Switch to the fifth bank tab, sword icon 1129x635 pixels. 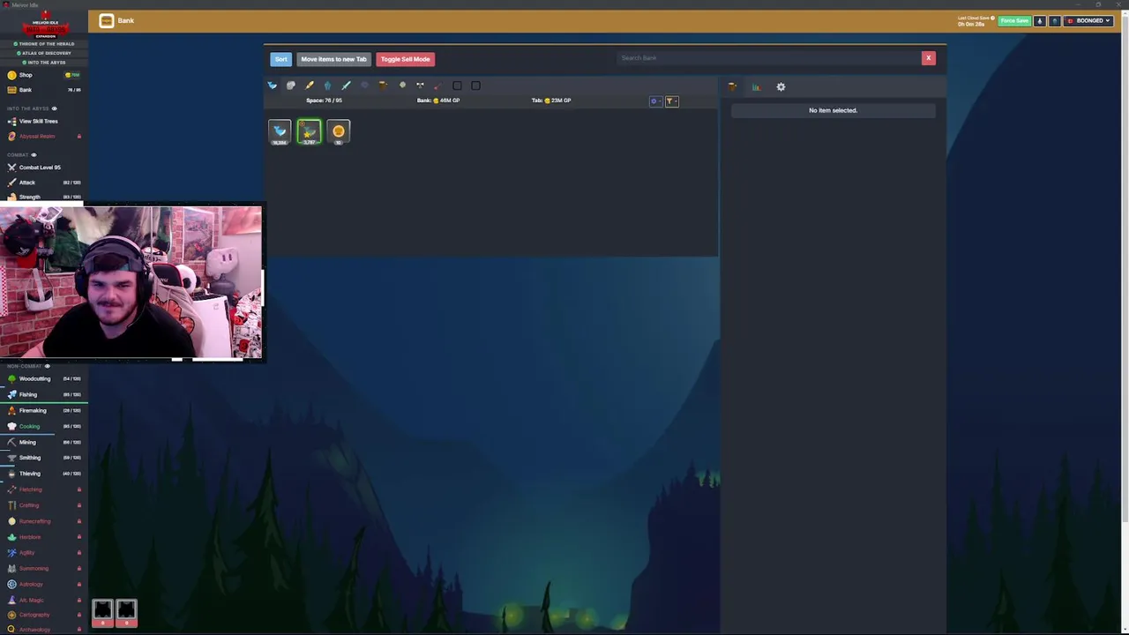coord(347,86)
